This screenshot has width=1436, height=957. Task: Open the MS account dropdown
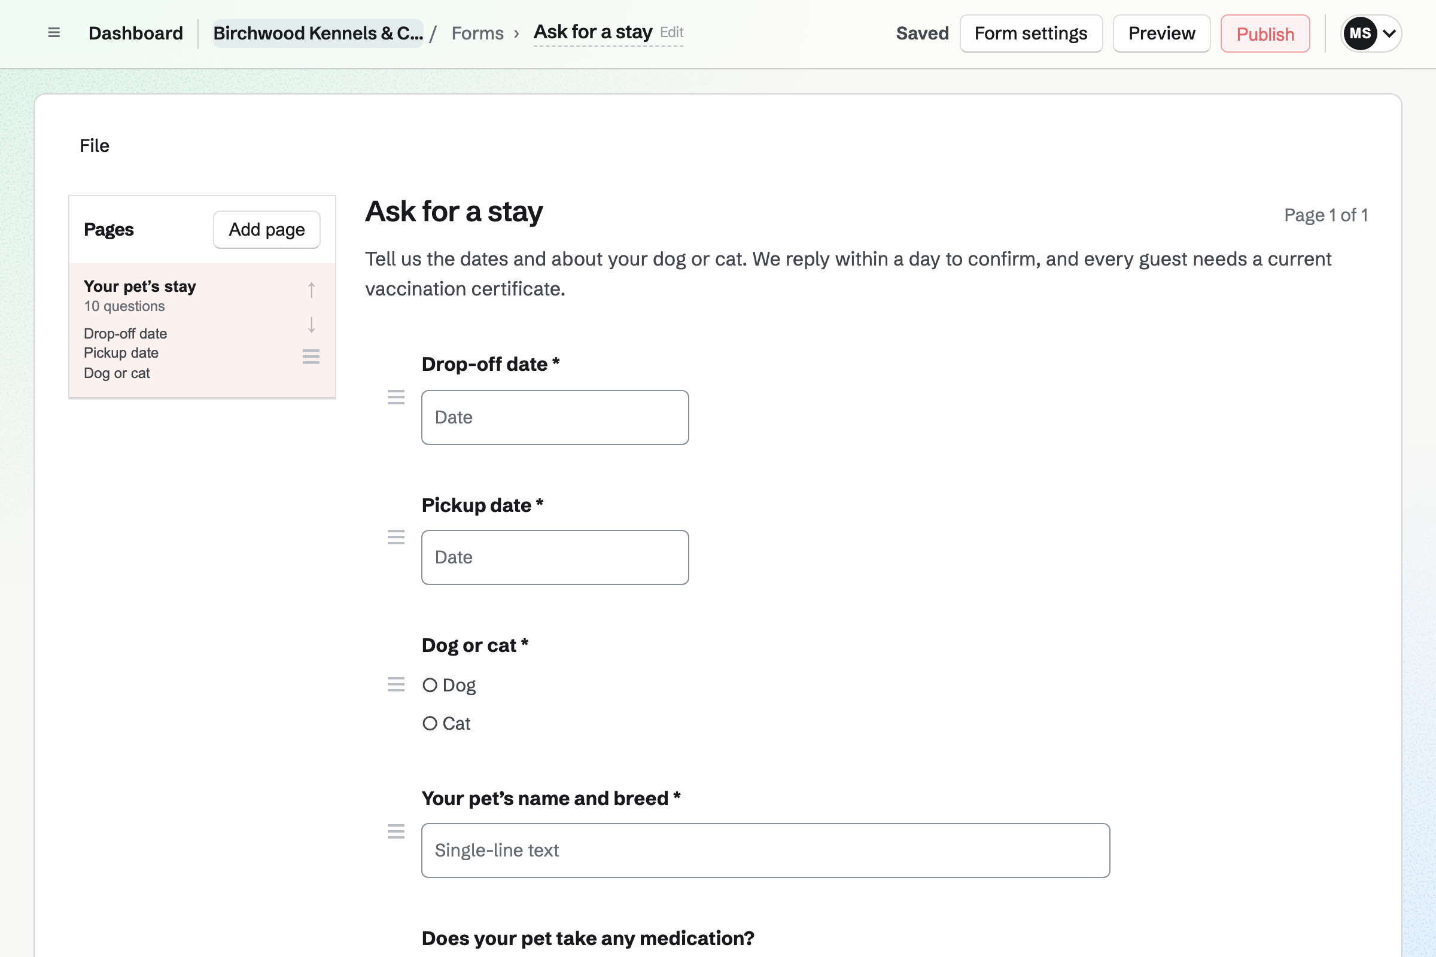pos(1371,33)
